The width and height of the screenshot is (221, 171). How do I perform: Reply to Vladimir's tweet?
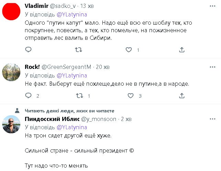click(29, 50)
